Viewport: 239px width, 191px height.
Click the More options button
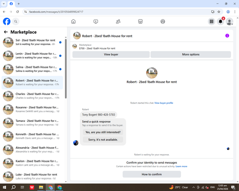tap(191, 54)
